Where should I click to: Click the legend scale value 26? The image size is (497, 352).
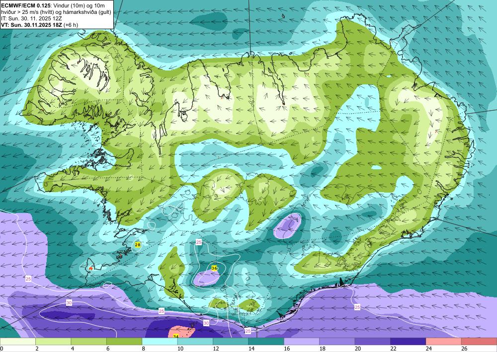(464, 349)
